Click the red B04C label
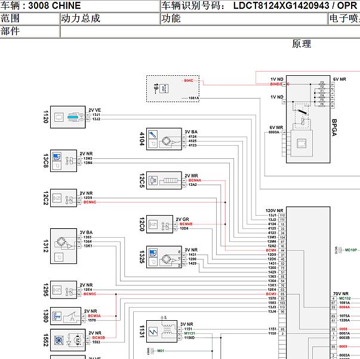The height and width of the screenshot is (359, 360). pos(189,81)
